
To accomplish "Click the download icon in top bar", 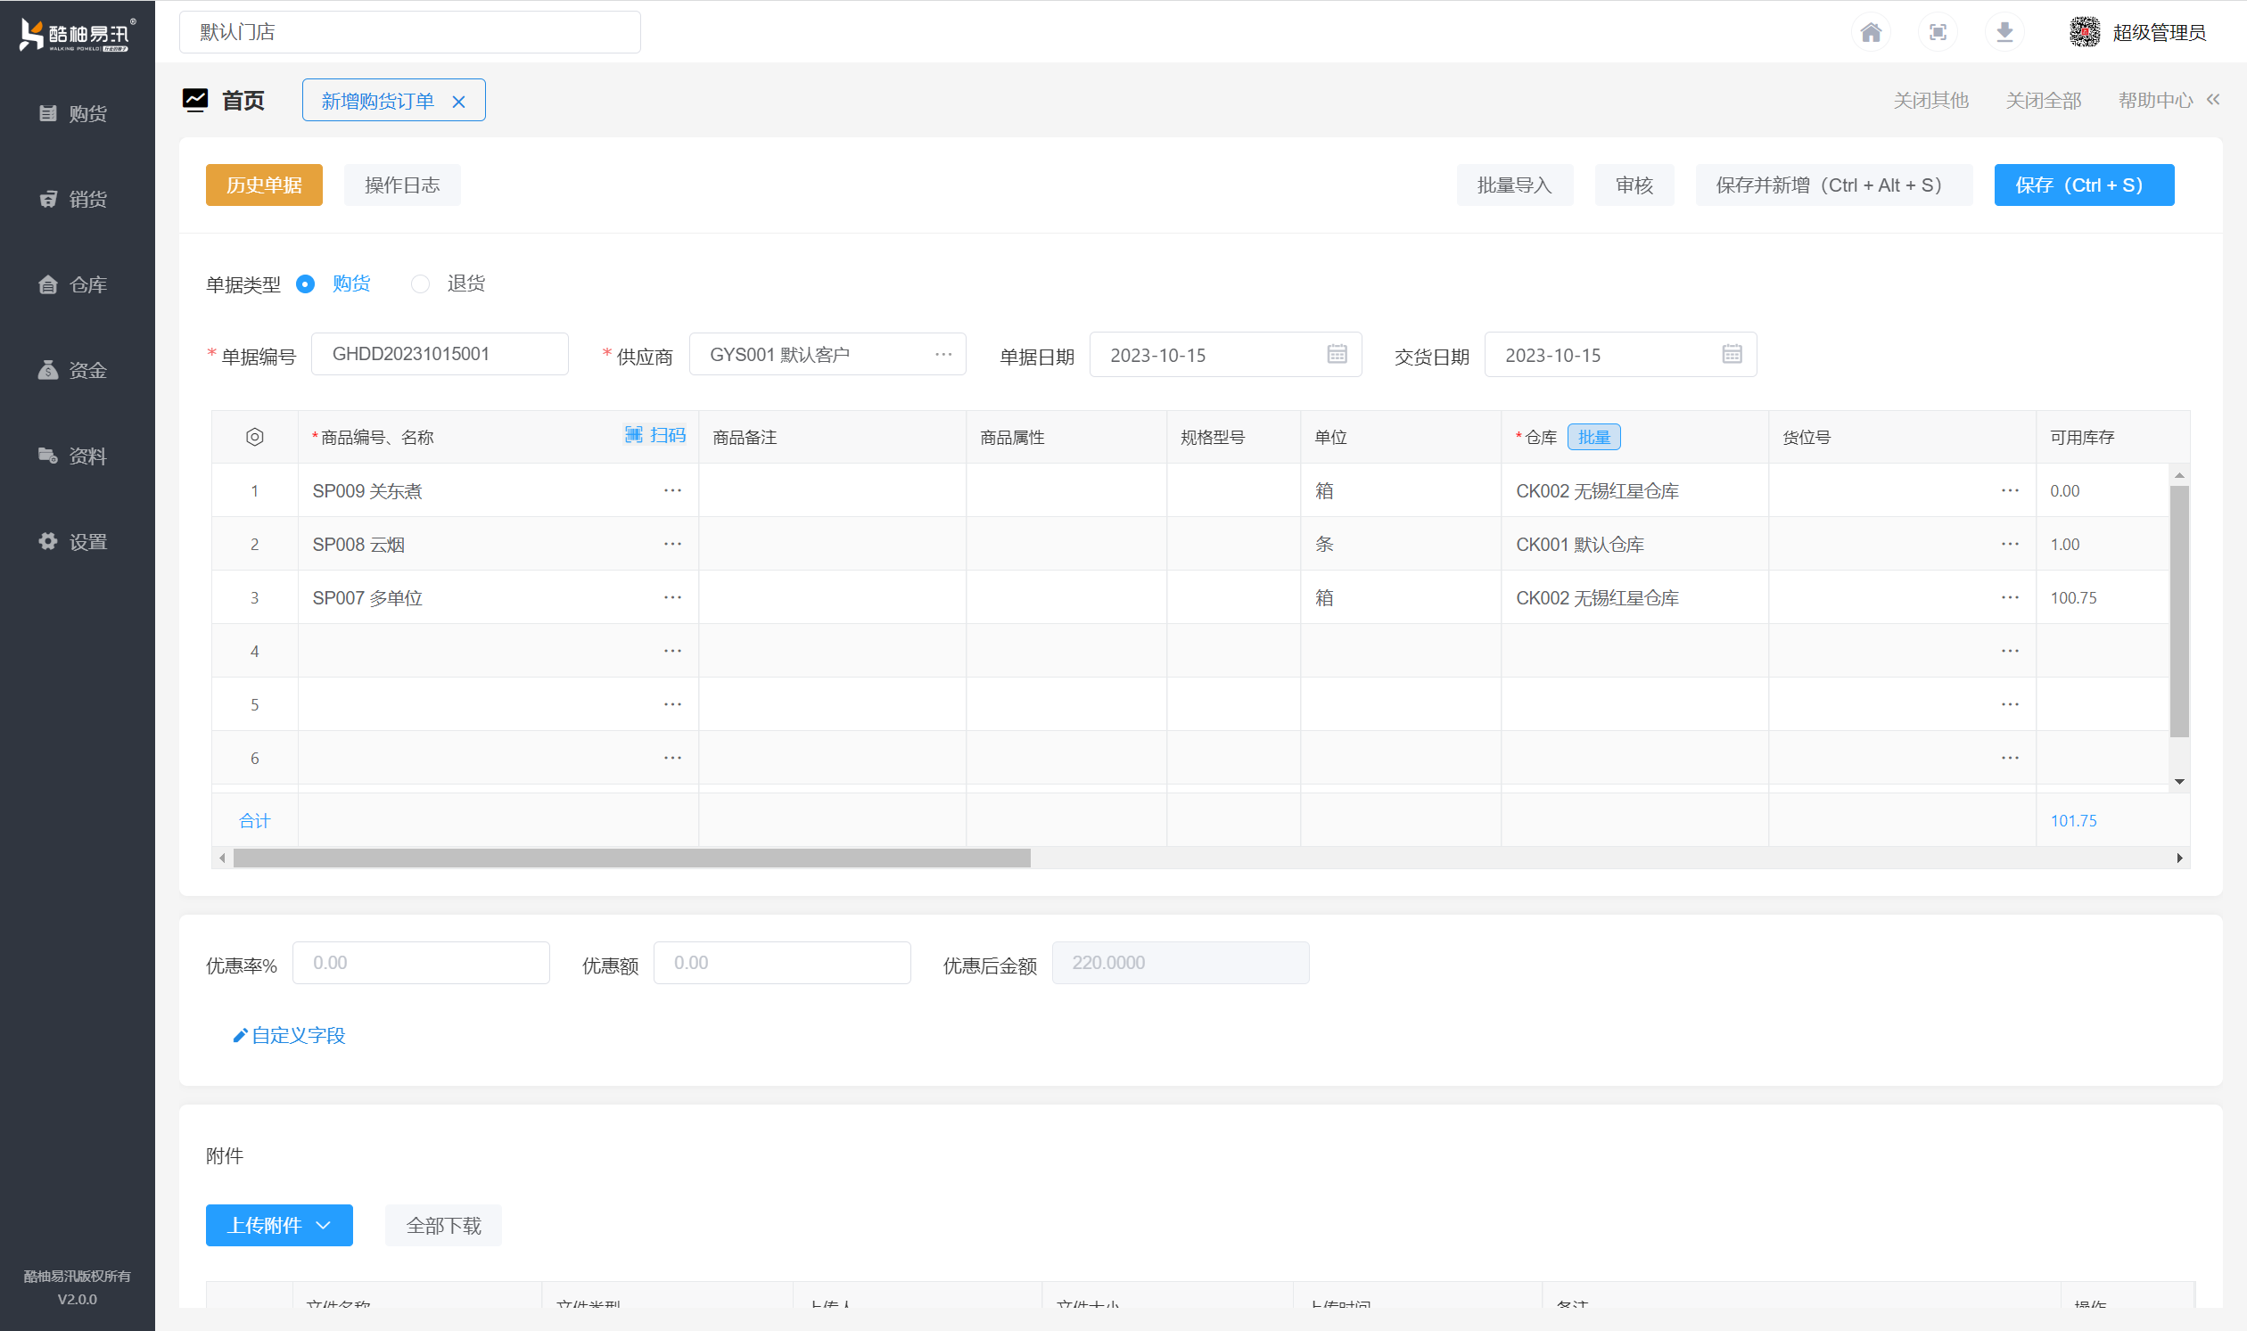I will click(2004, 33).
